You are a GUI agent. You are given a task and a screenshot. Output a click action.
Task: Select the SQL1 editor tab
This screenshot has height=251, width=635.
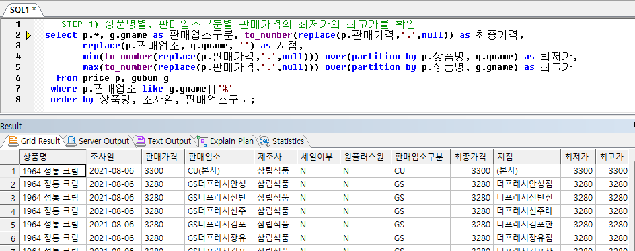23,9
